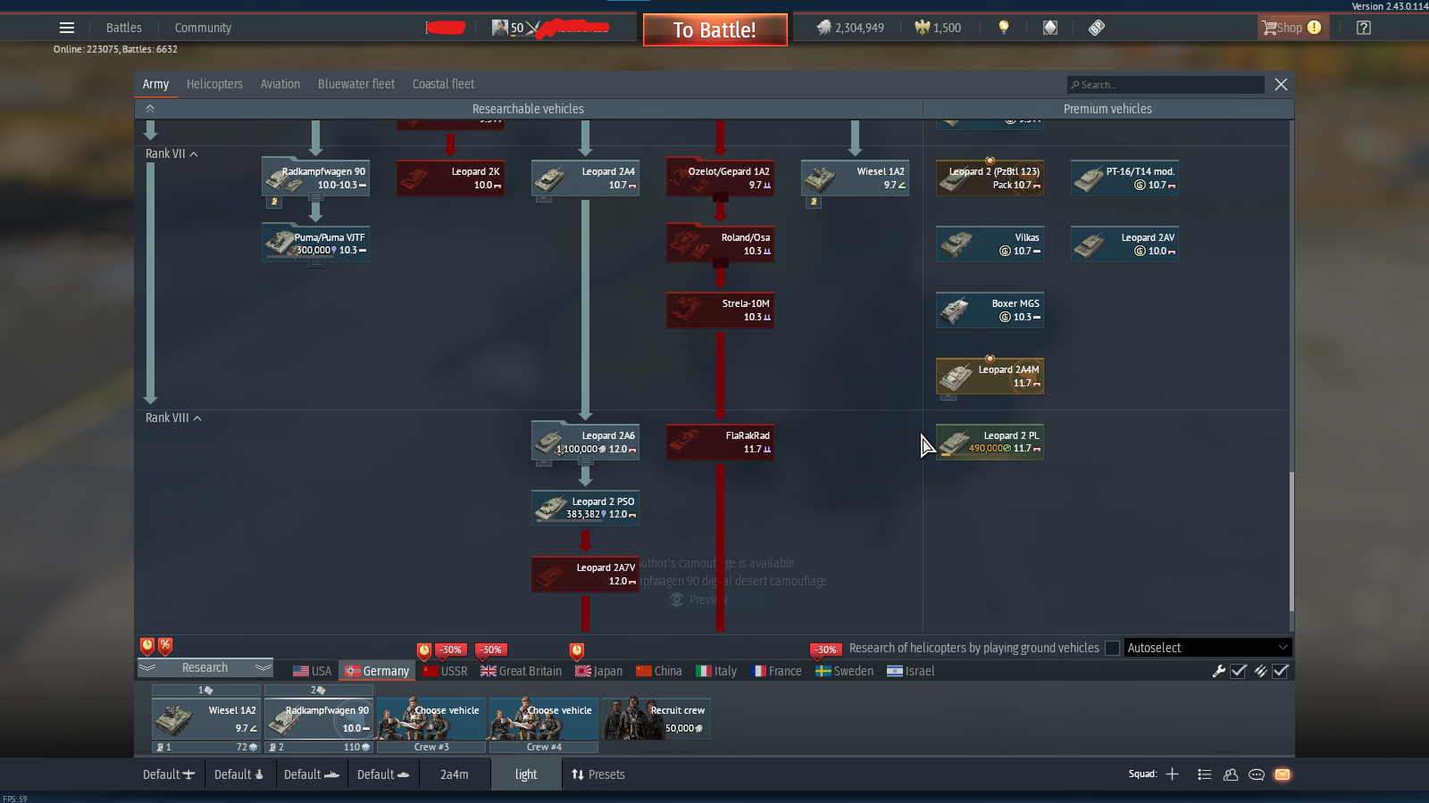Enable helicopter research by ground vehicles checkbox
Viewport: 1429px width, 803px height.
[1112, 648]
